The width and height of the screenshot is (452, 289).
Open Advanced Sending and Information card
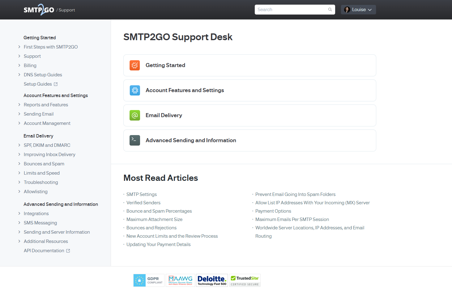click(250, 140)
